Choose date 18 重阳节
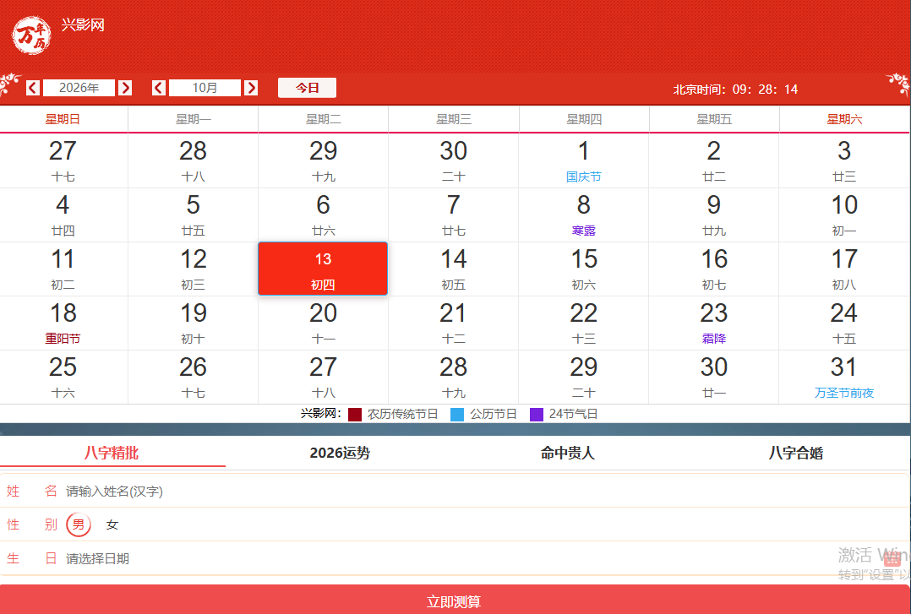 (63, 323)
